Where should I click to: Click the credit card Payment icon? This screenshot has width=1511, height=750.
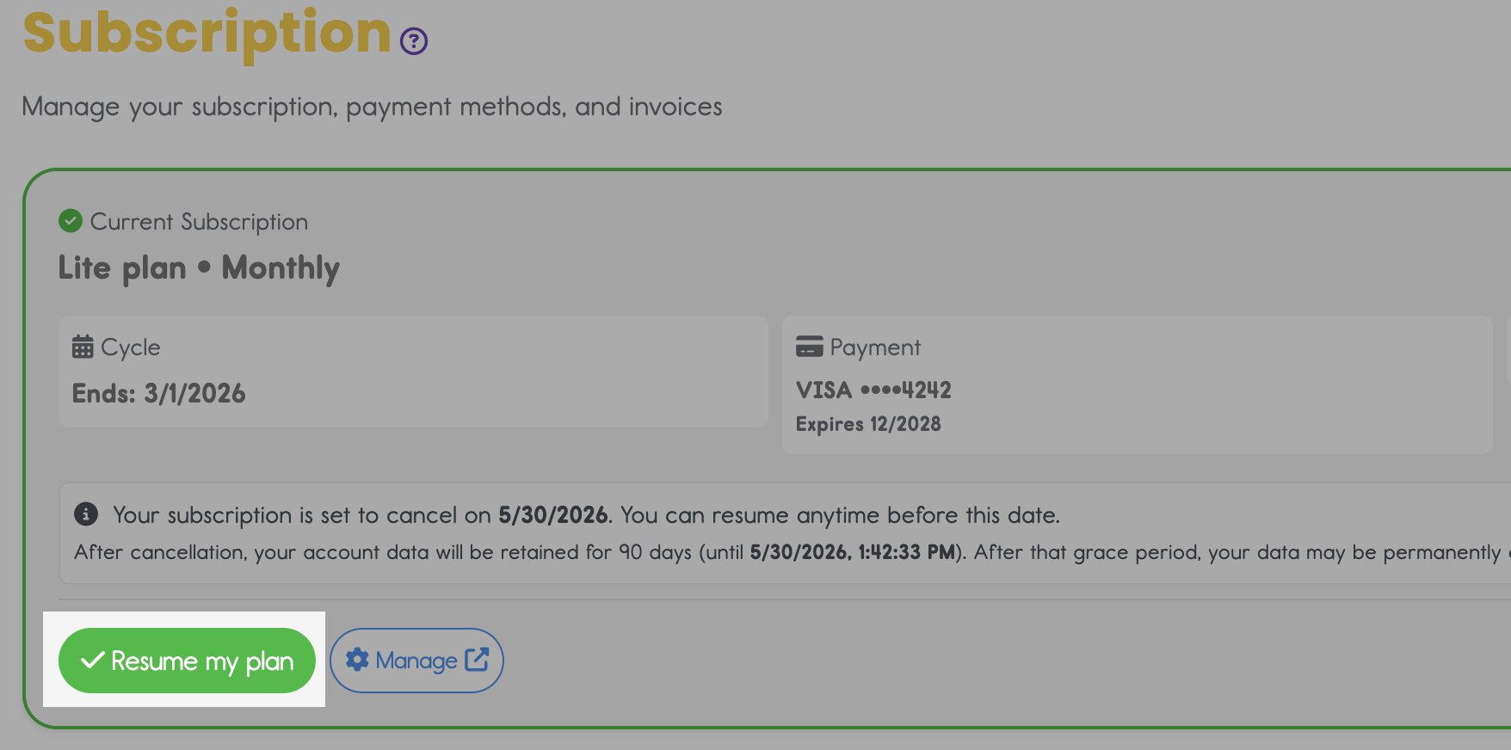pyautogui.click(x=809, y=347)
